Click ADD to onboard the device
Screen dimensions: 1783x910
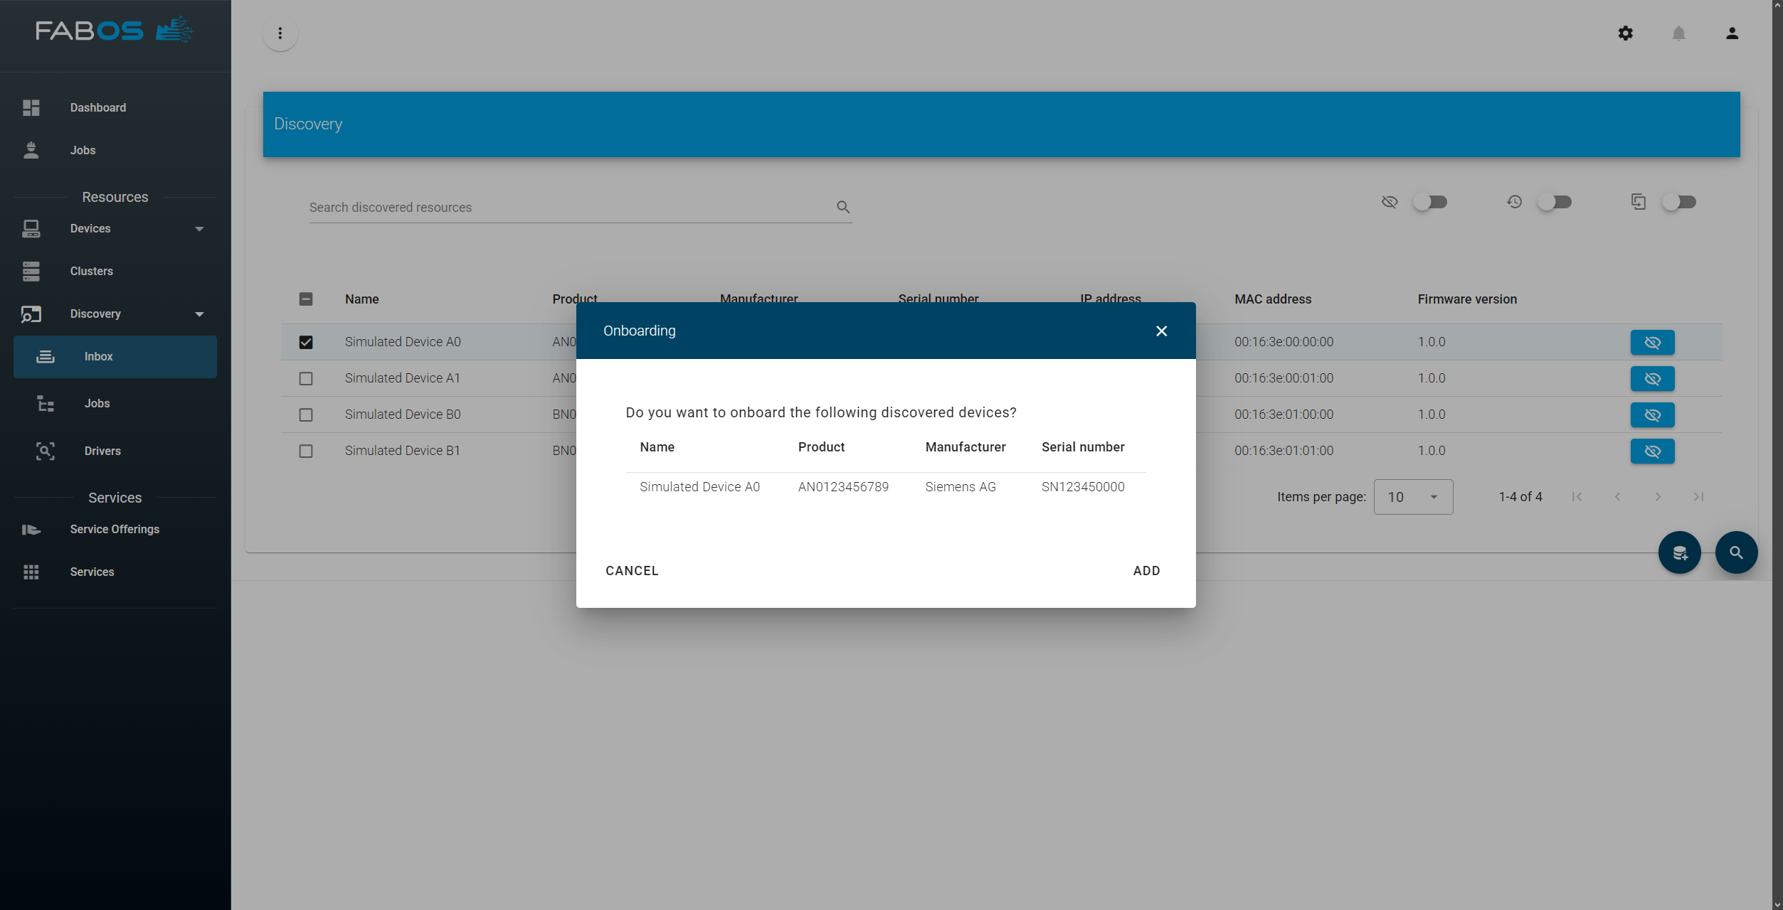[1146, 570]
